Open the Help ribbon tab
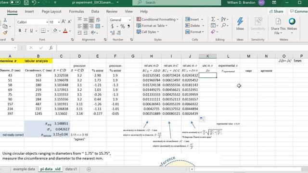Viewport: 308px width, 173px height. (144, 12)
